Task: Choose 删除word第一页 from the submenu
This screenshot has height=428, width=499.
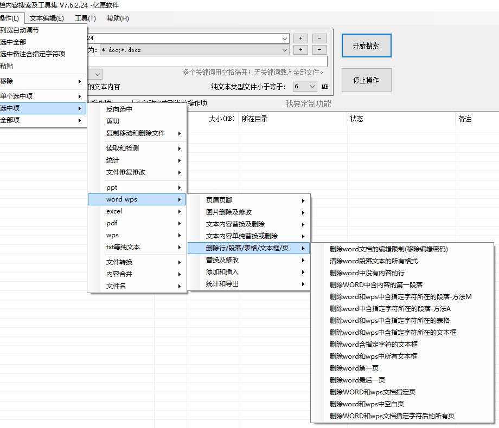Action: (x=354, y=368)
